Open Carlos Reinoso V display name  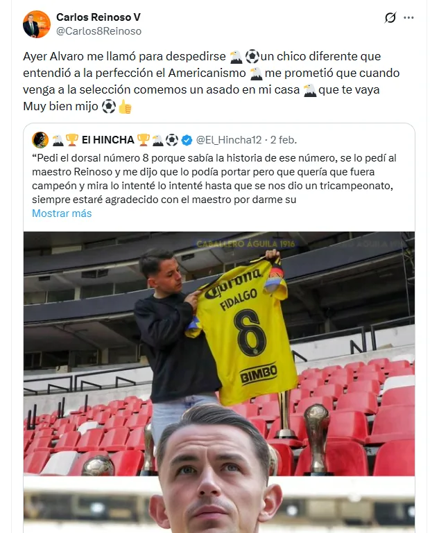[98, 17]
